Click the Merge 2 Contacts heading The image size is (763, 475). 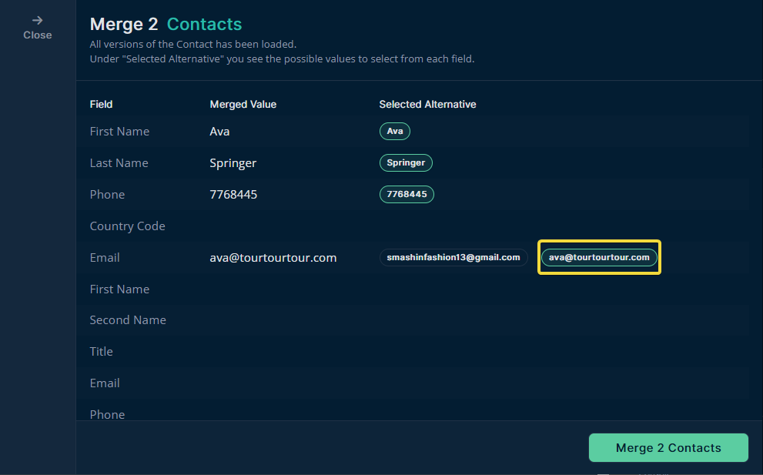(x=166, y=25)
